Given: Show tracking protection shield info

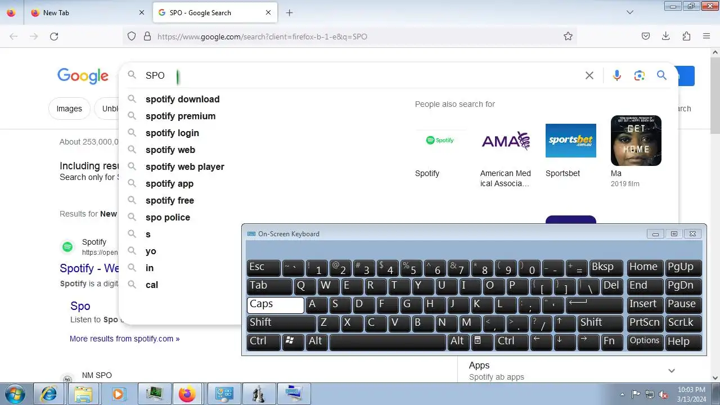Looking at the screenshot, I should [132, 37].
